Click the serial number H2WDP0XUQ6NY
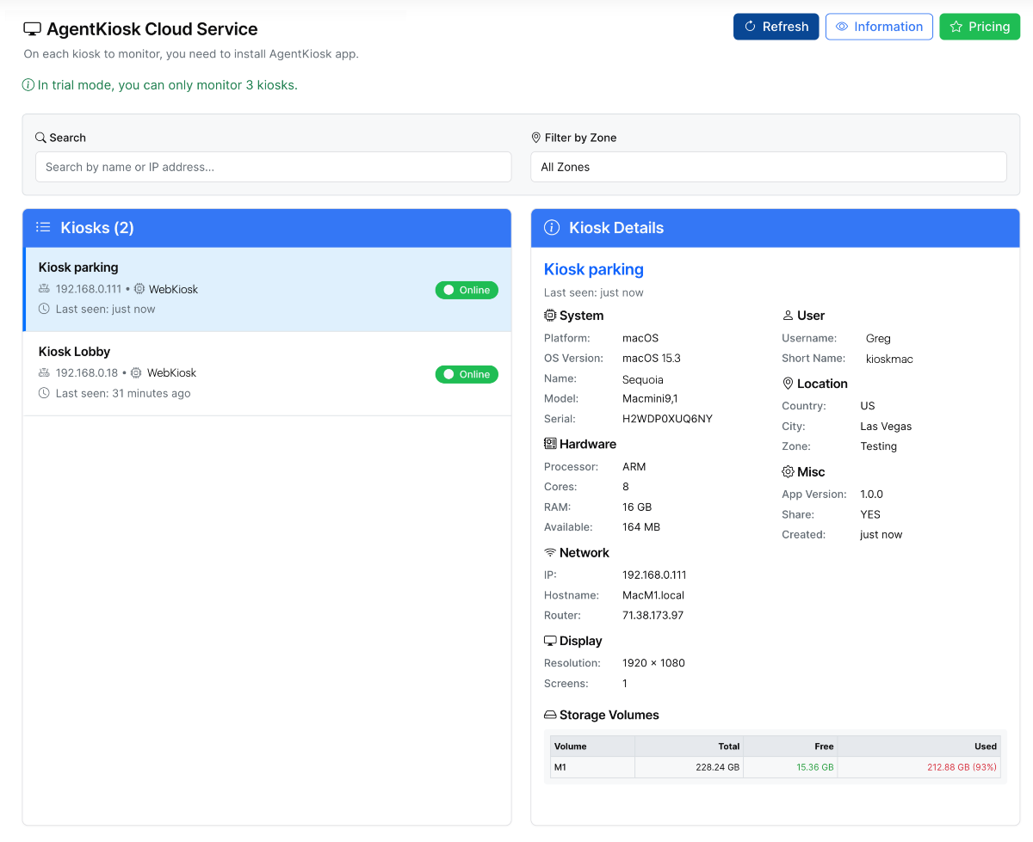Viewport: 1033px width, 842px height. click(x=667, y=419)
